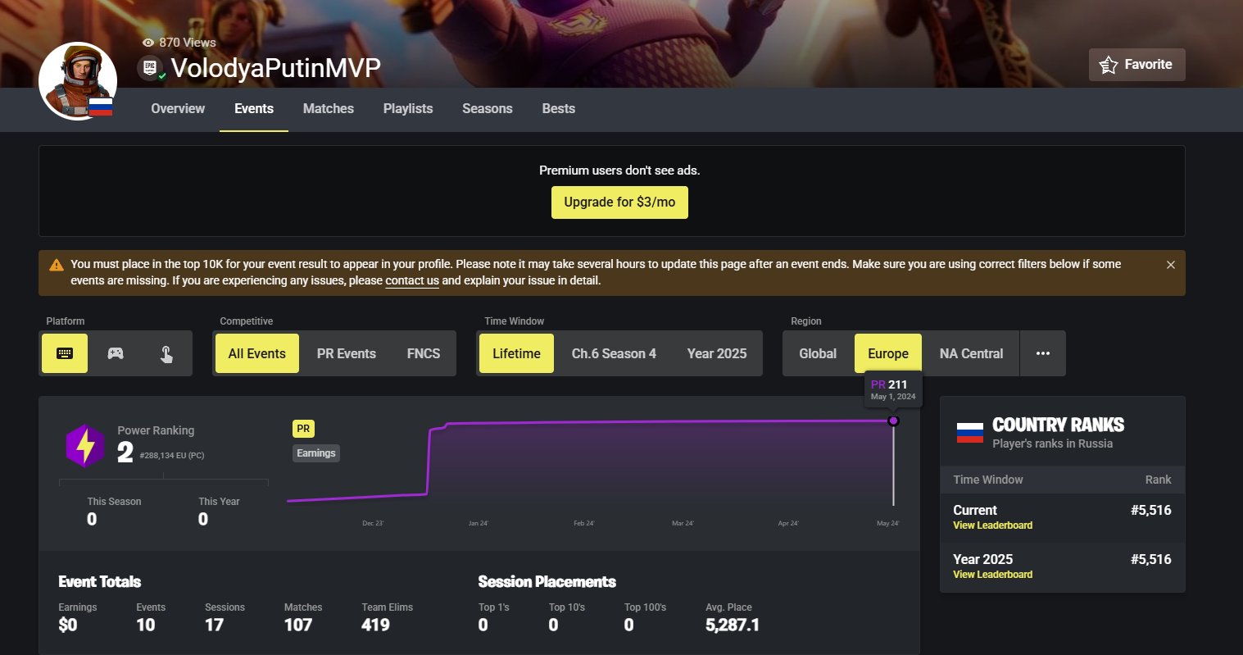Select the gamepad controller platform icon
This screenshot has width=1243, height=655.
point(116,353)
